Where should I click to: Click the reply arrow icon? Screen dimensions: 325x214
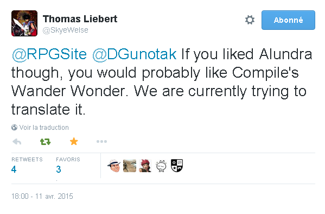(17, 142)
